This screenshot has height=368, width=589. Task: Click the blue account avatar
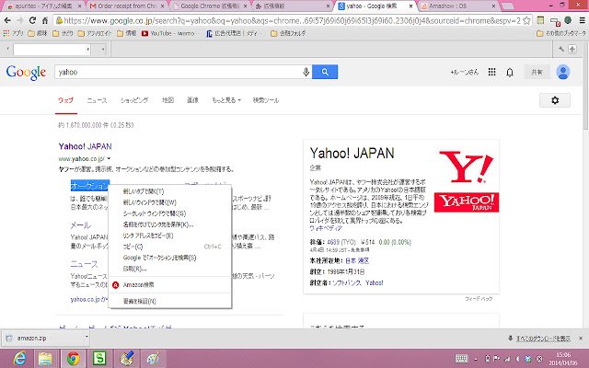[562, 72]
